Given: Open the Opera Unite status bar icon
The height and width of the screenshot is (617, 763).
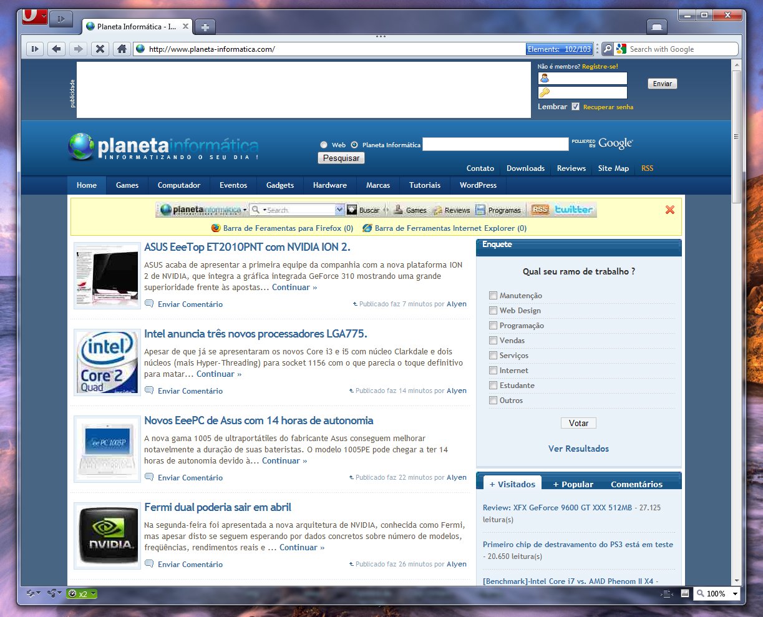Looking at the screenshot, I should [x=51, y=593].
